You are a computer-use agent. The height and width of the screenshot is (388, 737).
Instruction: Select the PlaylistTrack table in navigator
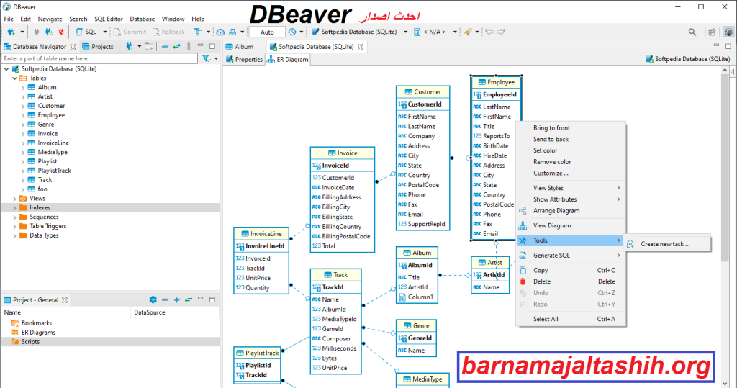[x=54, y=171]
